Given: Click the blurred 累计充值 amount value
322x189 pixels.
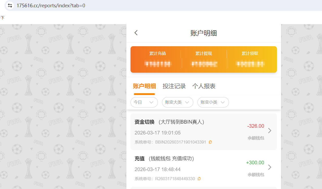Looking at the screenshot, I should point(157,64).
